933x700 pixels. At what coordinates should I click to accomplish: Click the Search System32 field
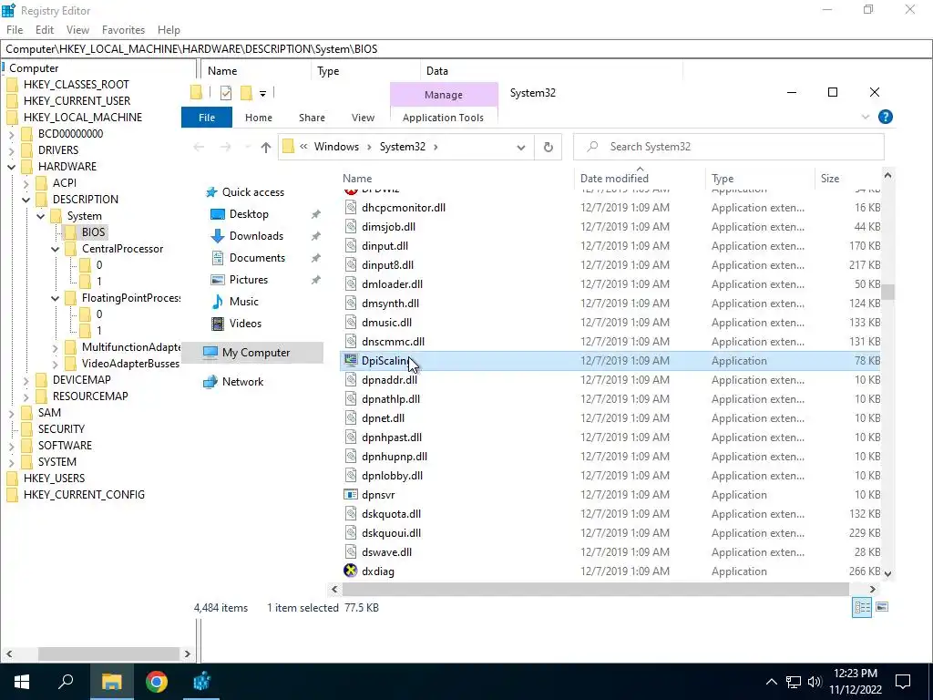(729, 147)
